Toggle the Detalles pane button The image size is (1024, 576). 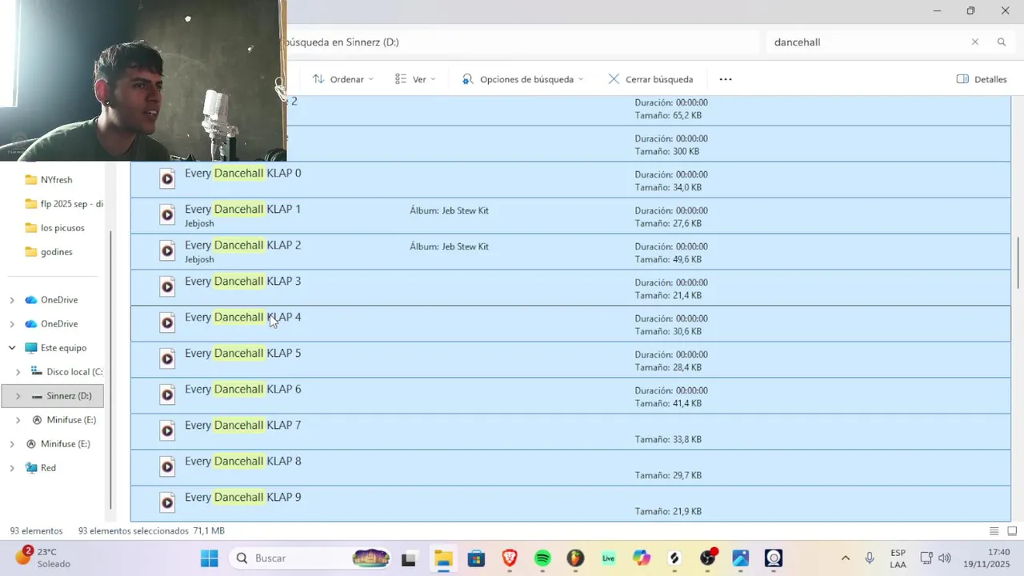pyautogui.click(x=982, y=79)
